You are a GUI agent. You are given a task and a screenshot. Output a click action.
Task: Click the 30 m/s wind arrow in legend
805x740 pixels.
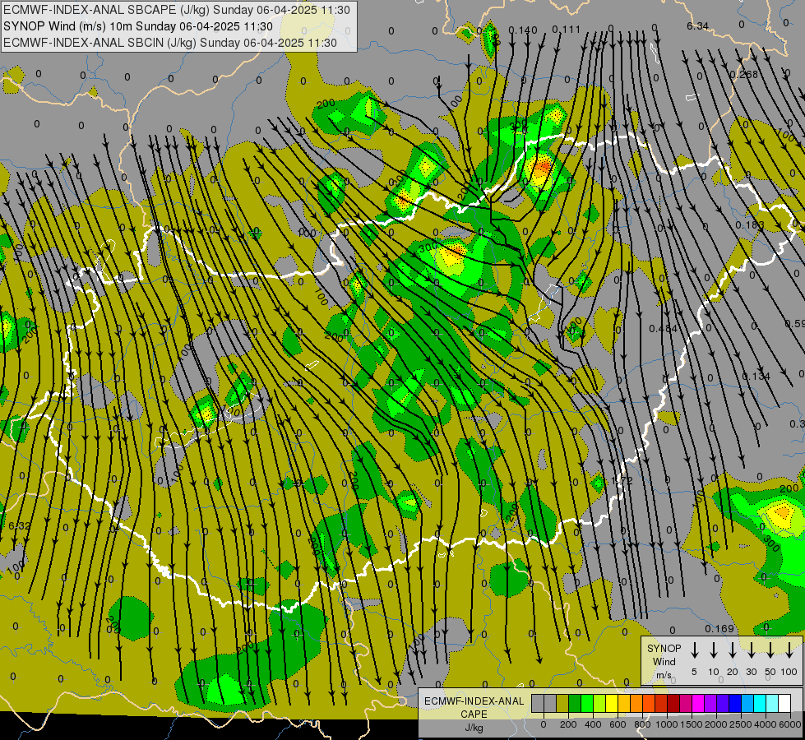pyautogui.click(x=751, y=650)
